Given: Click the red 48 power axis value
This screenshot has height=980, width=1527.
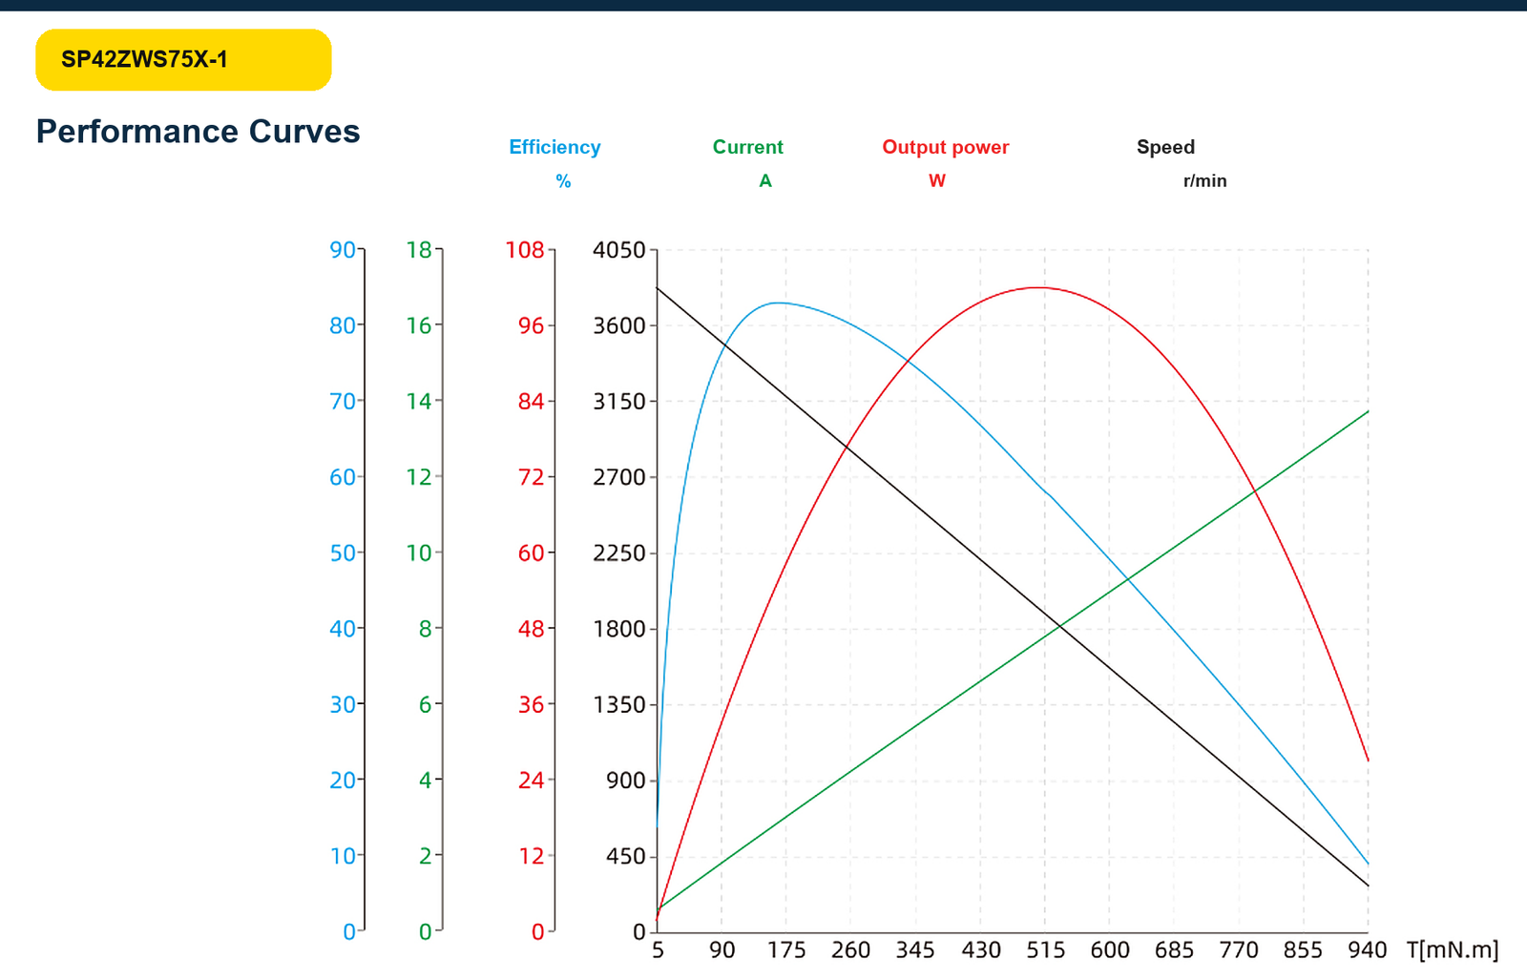Looking at the screenshot, I should [532, 629].
